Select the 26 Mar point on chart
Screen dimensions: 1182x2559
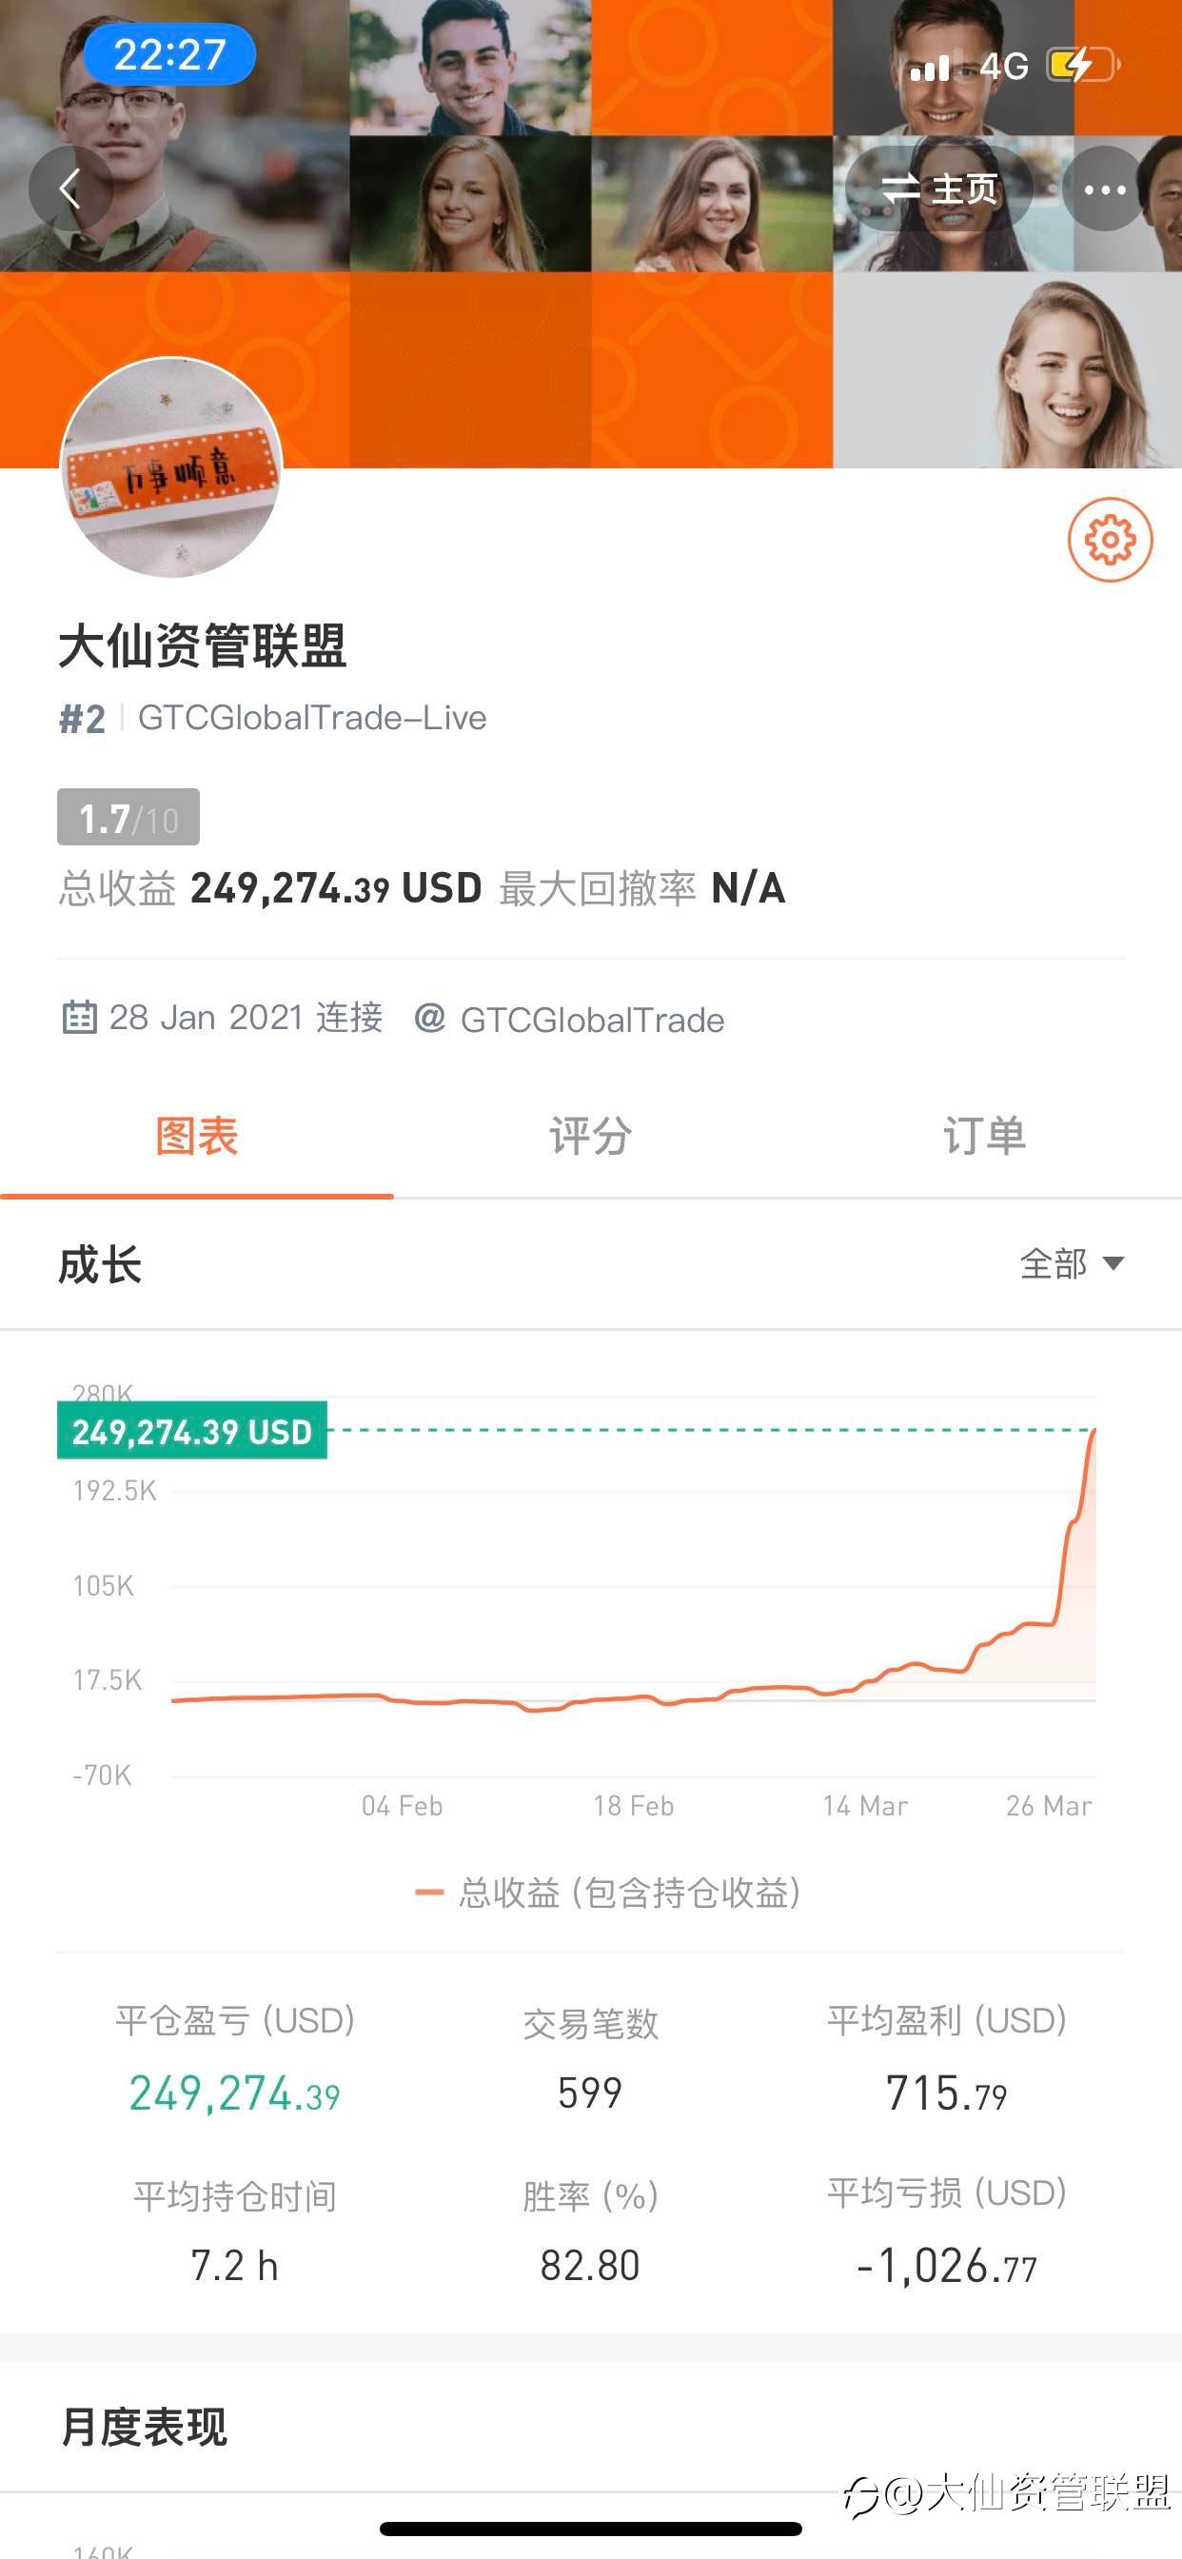coord(1049,1806)
